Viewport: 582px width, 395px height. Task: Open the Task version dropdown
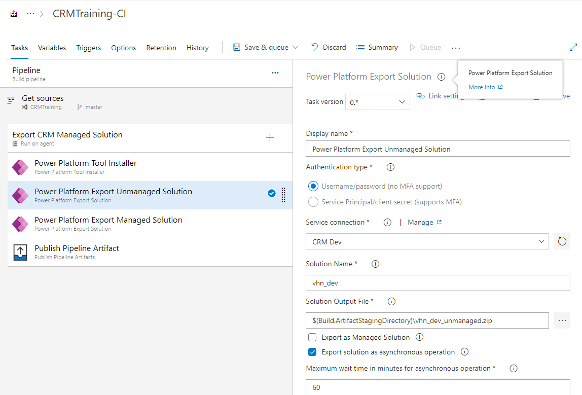[x=378, y=102]
